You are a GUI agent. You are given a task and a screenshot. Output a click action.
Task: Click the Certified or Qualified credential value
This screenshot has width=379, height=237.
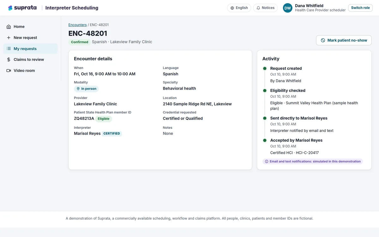tap(183, 118)
